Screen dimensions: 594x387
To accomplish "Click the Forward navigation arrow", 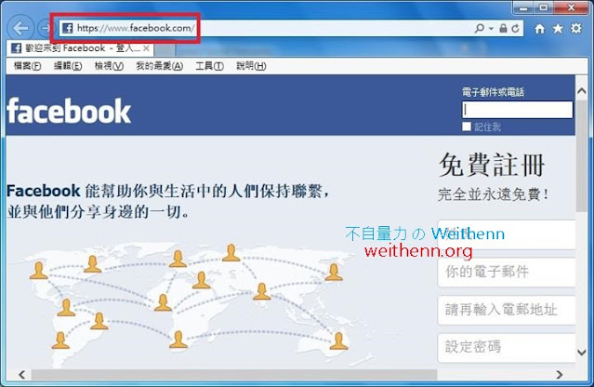I will pyautogui.click(x=45, y=28).
